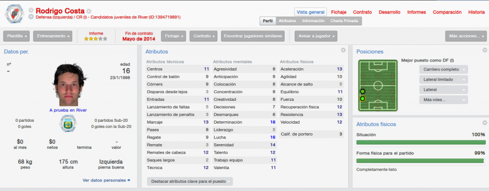The width and height of the screenshot is (489, 191).
Task: Click the minus circle icon beside Defensa text
Action: click(x=31, y=17)
